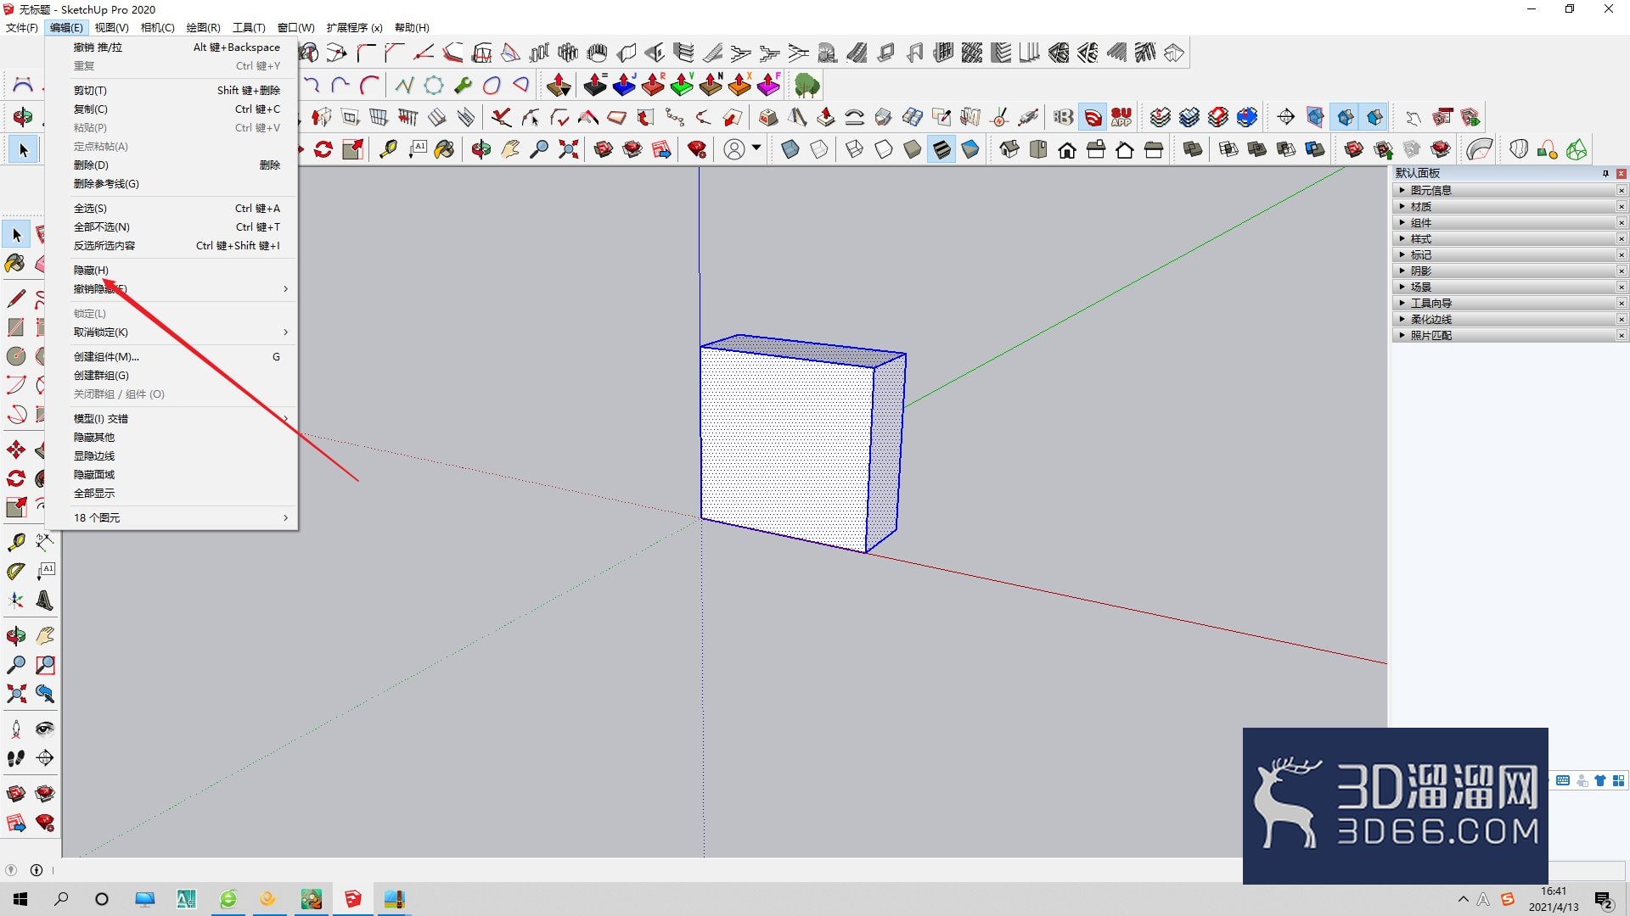Expand the 阴影 panel

1508,271
